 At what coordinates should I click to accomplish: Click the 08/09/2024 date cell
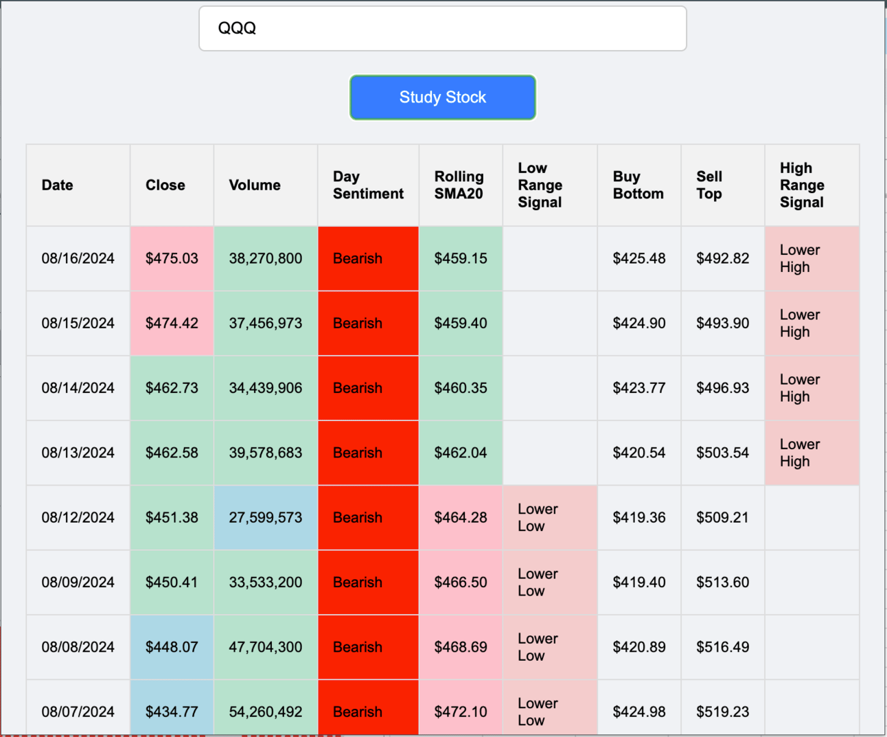pyautogui.click(x=78, y=582)
